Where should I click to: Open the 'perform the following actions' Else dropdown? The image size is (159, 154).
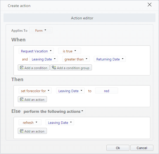point(53,111)
